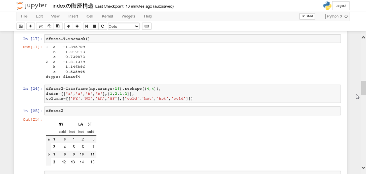
Task: Click row index a in table
Action: (49, 139)
